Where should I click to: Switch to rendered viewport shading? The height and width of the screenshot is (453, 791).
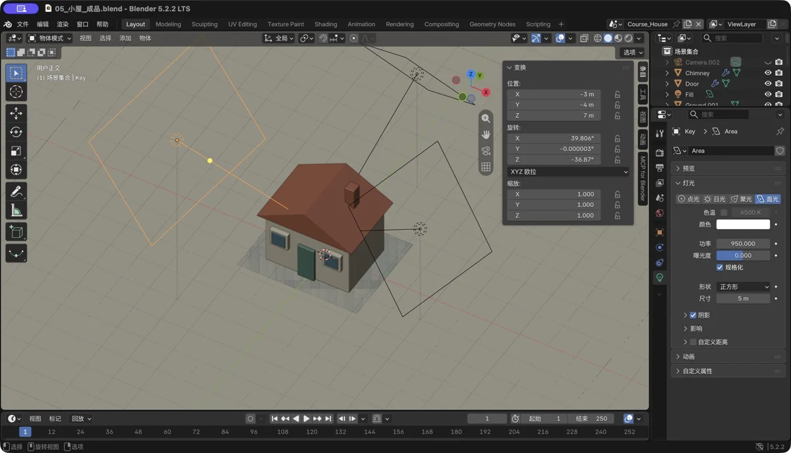pyautogui.click(x=629, y=38)
